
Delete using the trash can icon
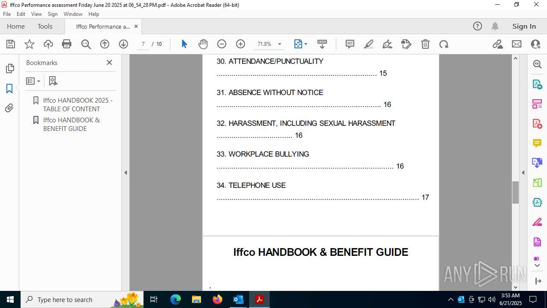point(425,44)
